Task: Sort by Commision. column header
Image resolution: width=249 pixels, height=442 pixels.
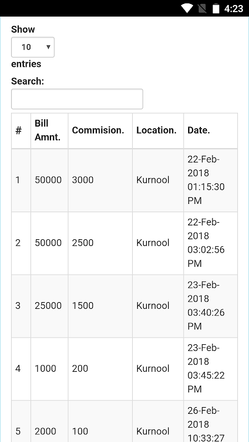Action: click(100, 131)
